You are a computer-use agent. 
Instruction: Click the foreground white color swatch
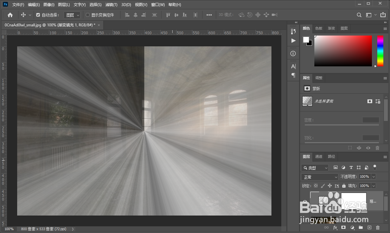click(x=306, y=39)
